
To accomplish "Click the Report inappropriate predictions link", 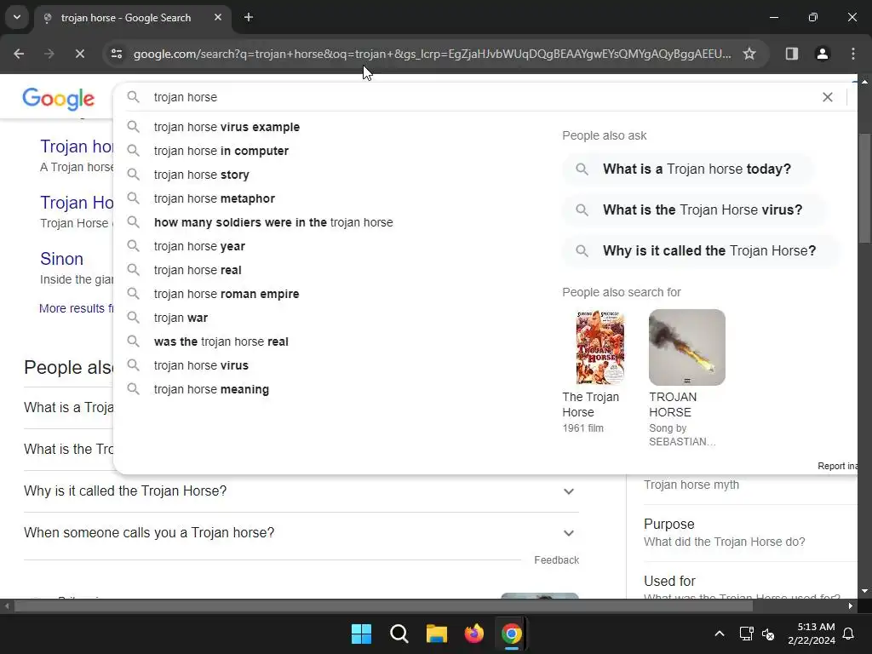I will click(x=837, y=466).
